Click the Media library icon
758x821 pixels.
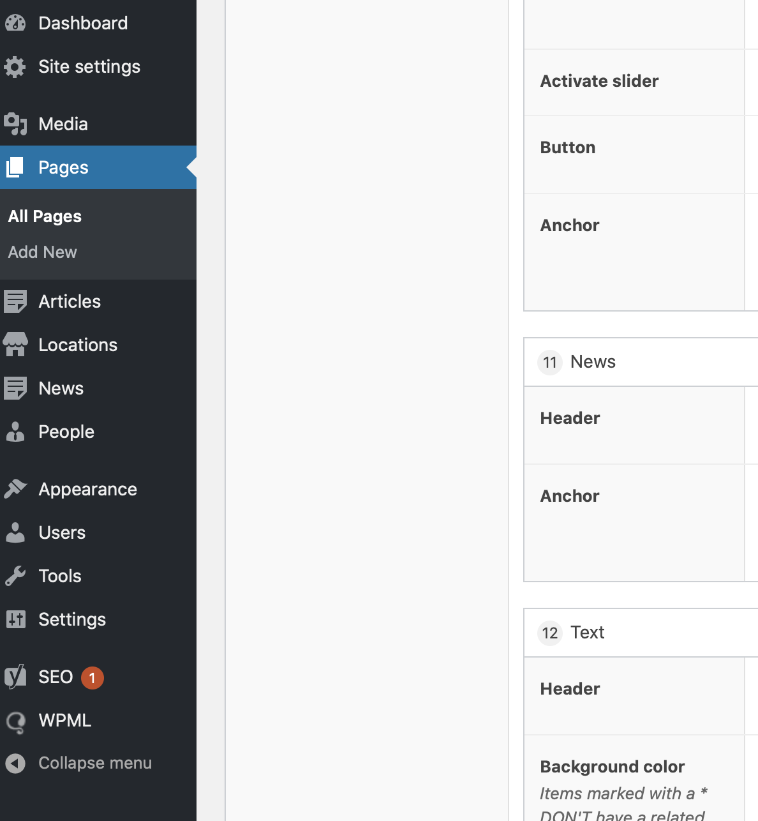tap(15, 124)
